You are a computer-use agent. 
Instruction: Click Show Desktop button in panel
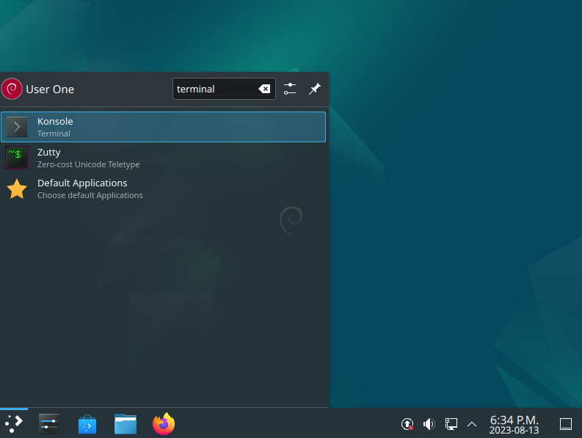pyautogui.click(x=566, y=424)
